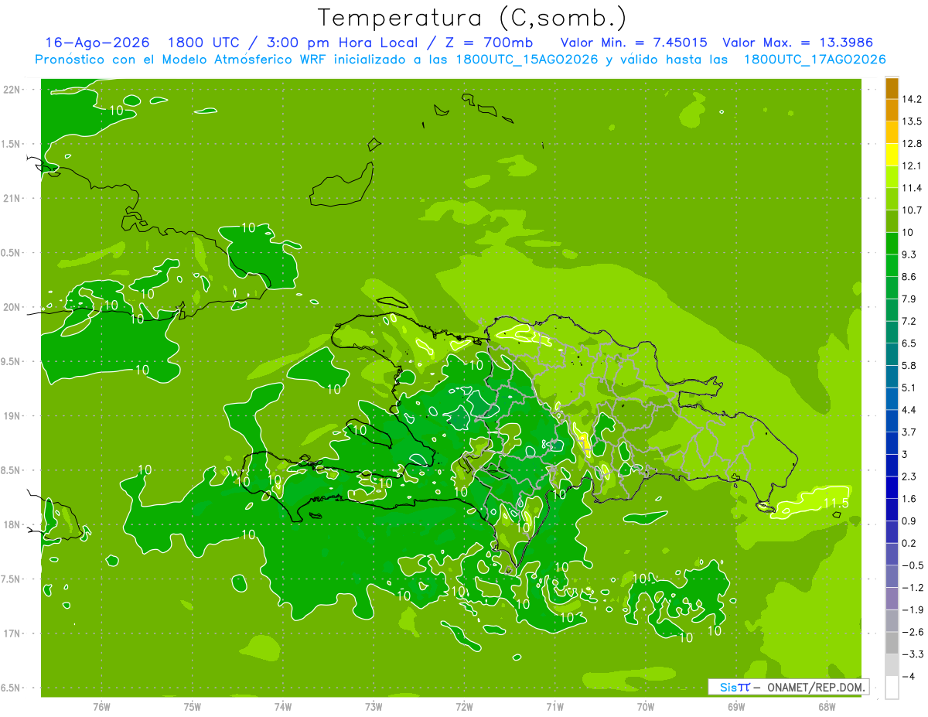Click the white swatch below -4

(892, 687)
